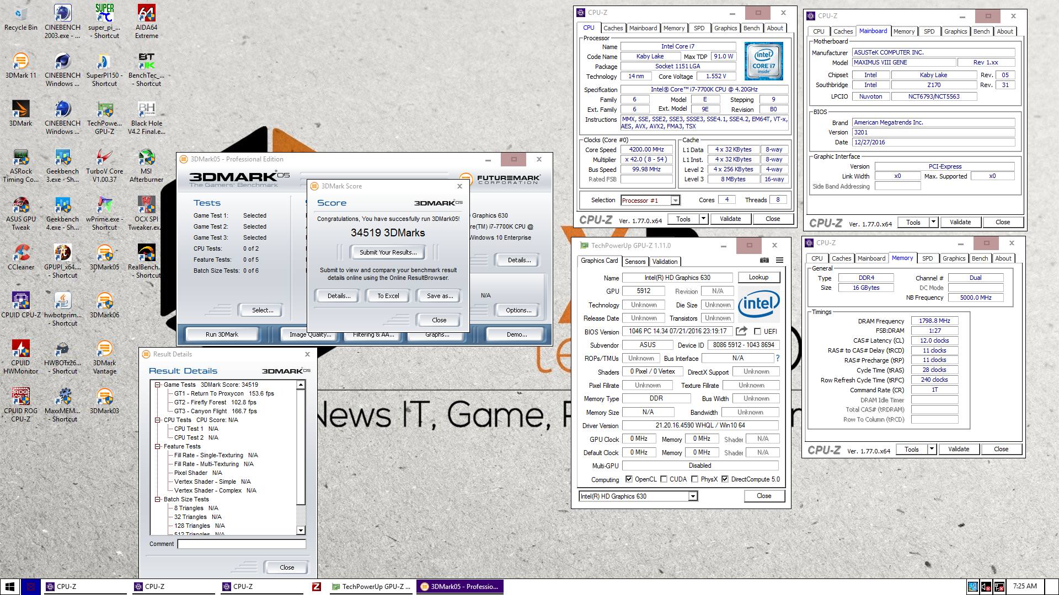This screenshot has width=1059, height=595.
Task: Open the CPUID CPU-Z desktop icon
Action: point(21,305)
